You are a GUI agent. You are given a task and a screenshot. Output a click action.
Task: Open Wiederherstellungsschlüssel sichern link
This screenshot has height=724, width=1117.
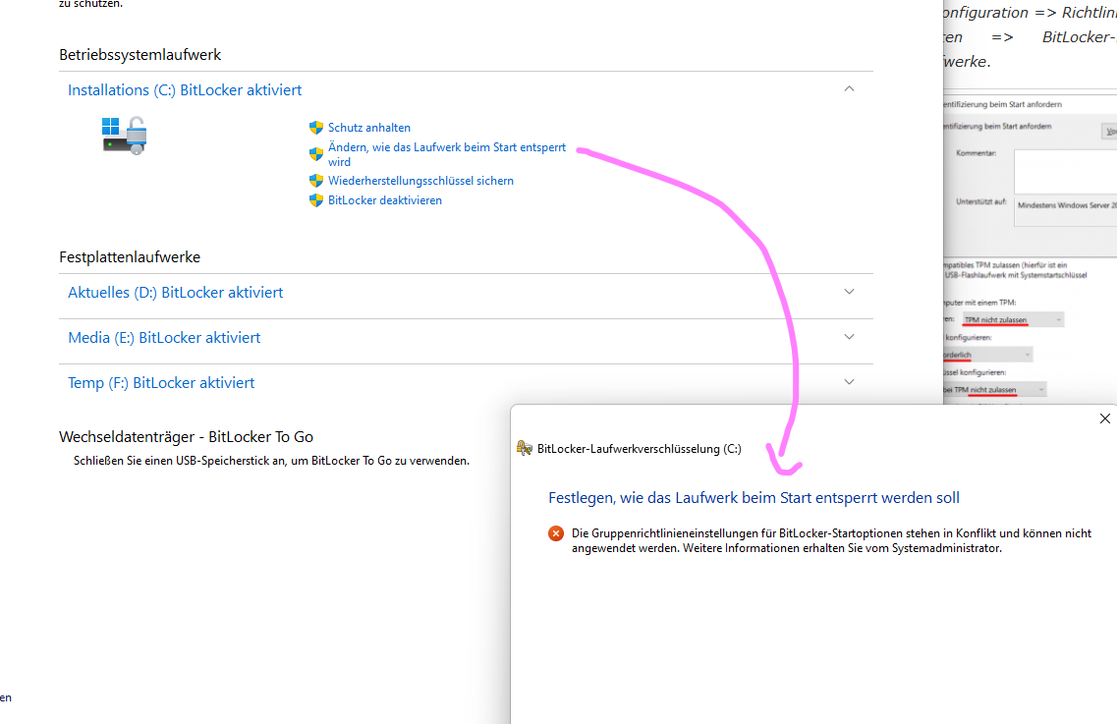pyautogui.click(x=420, y=181)
